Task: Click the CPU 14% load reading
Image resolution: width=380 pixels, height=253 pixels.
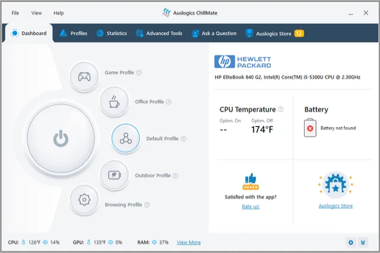Action: coord(55,242)
